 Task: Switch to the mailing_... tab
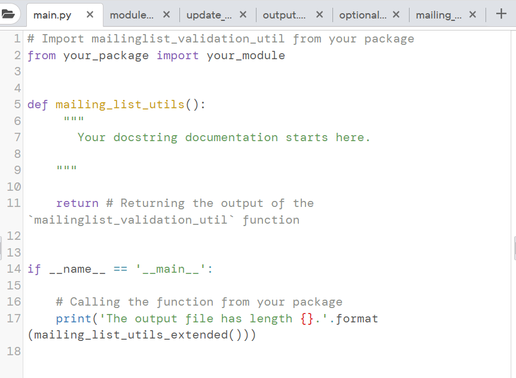point(439,15)
